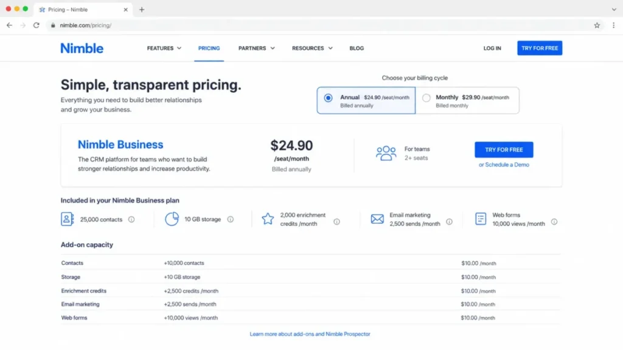
Task: Open the browser three-dot menu
Action: 613,25
